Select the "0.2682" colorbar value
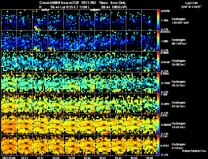The image size is (208, 159). [x=165, y=53]
